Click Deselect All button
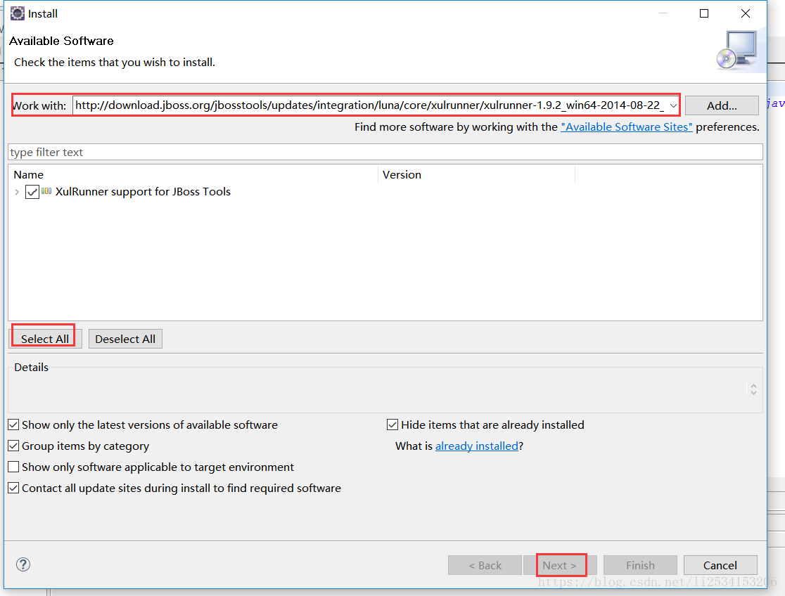Screen dimensions: 785x596 [125, 339]
